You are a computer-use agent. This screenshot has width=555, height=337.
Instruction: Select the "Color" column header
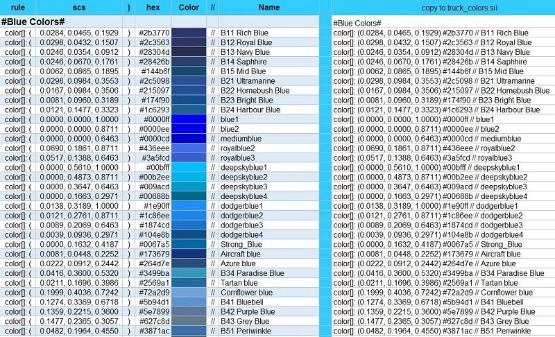[x=189, y=7]
